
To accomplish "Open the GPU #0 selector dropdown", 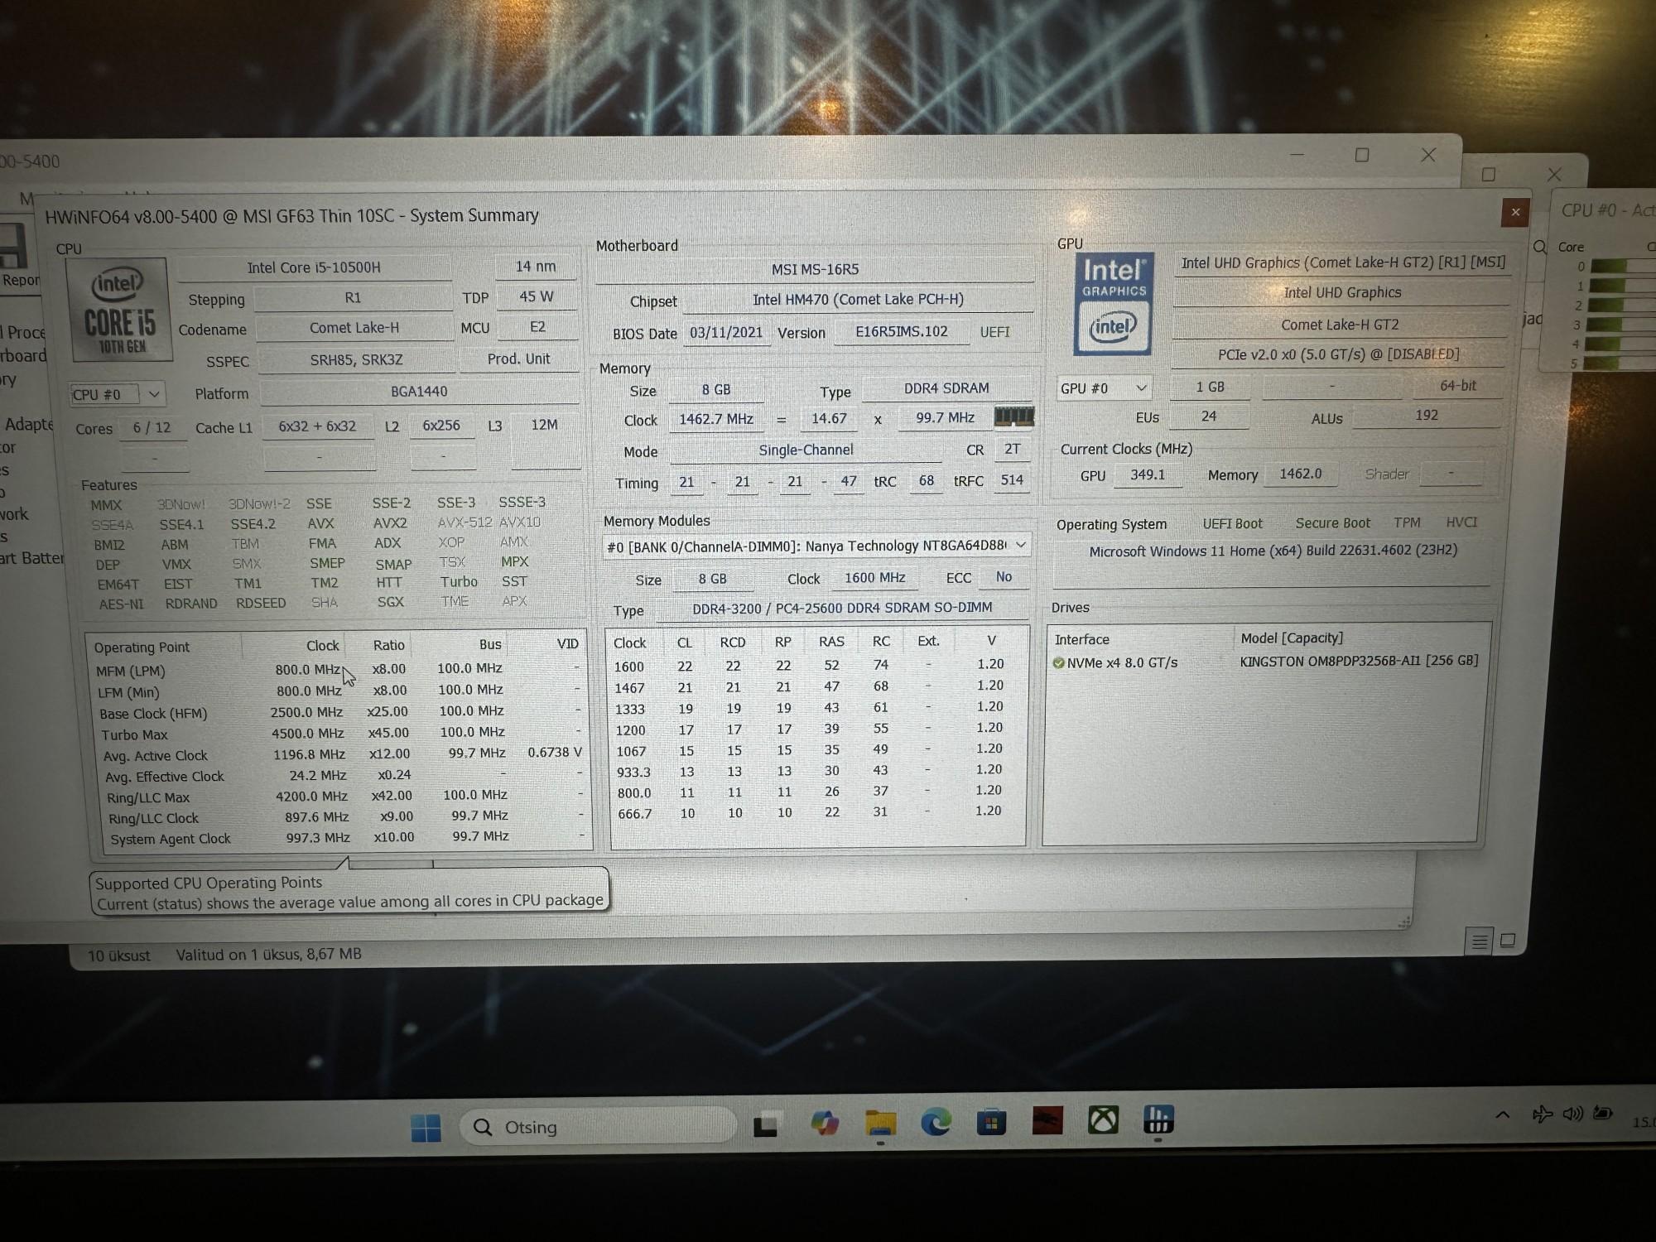I will tap(1105, 388).
